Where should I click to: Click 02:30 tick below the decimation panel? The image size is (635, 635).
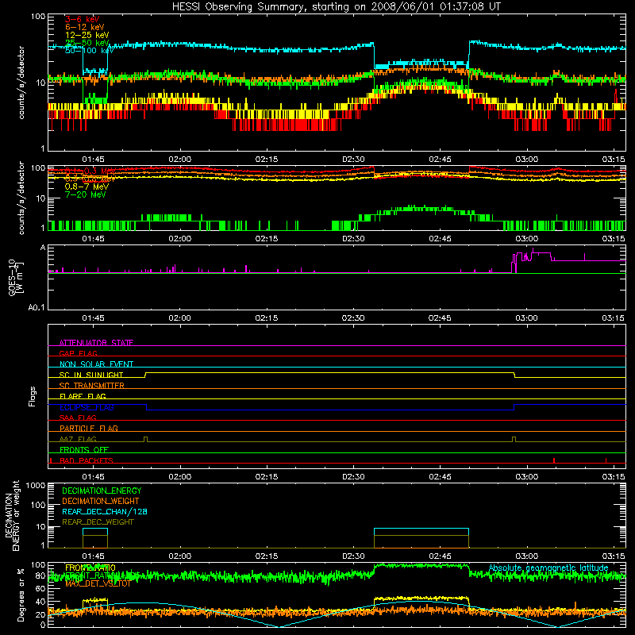pos(353,556)
